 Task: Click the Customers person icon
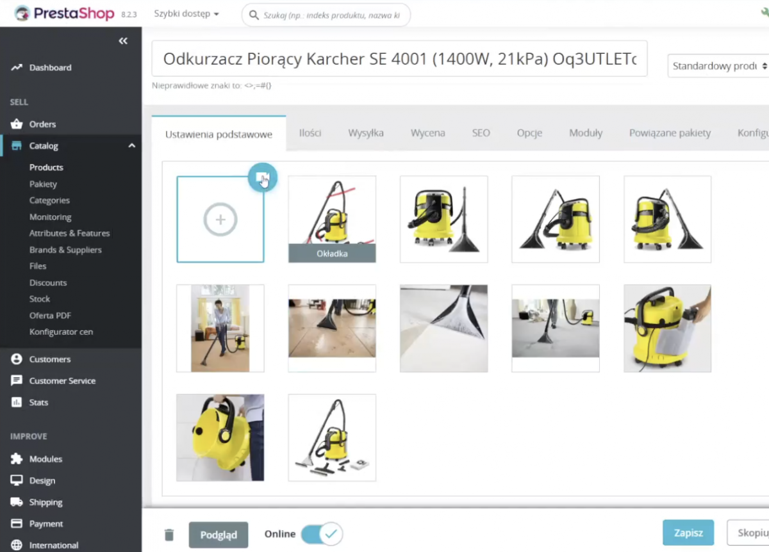[x=17, y=359]
